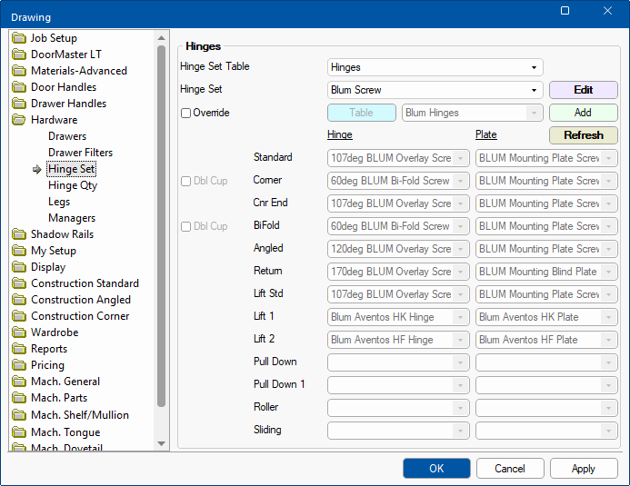Click the open Hardware folder icon
The height and width of the screenshot is (486, 630).
pyautogui.click(x=19, y=120)
